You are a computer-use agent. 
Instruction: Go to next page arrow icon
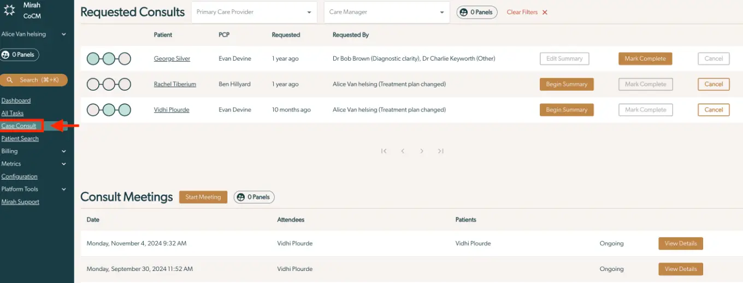[422, 151]
